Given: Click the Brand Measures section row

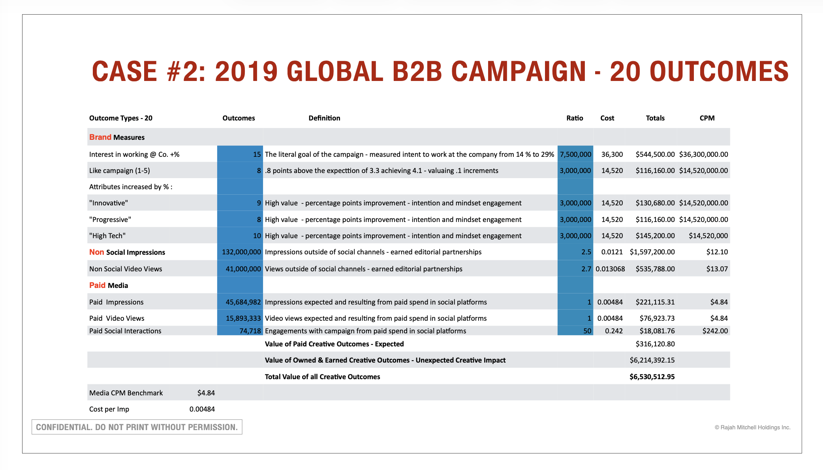Looking at the screenshot, I should pyautogui.click(x=116, y=137).
